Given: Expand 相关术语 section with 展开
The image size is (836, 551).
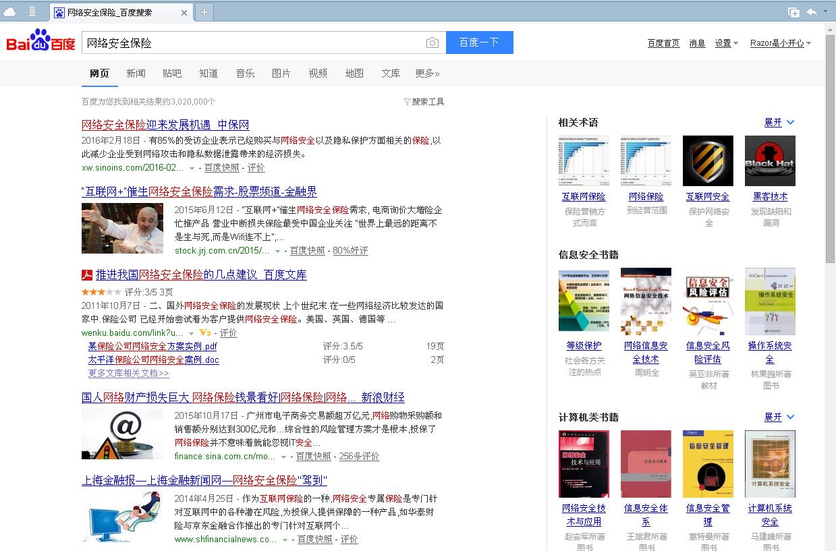Looking at the screenshot, I should click(779, 122).
